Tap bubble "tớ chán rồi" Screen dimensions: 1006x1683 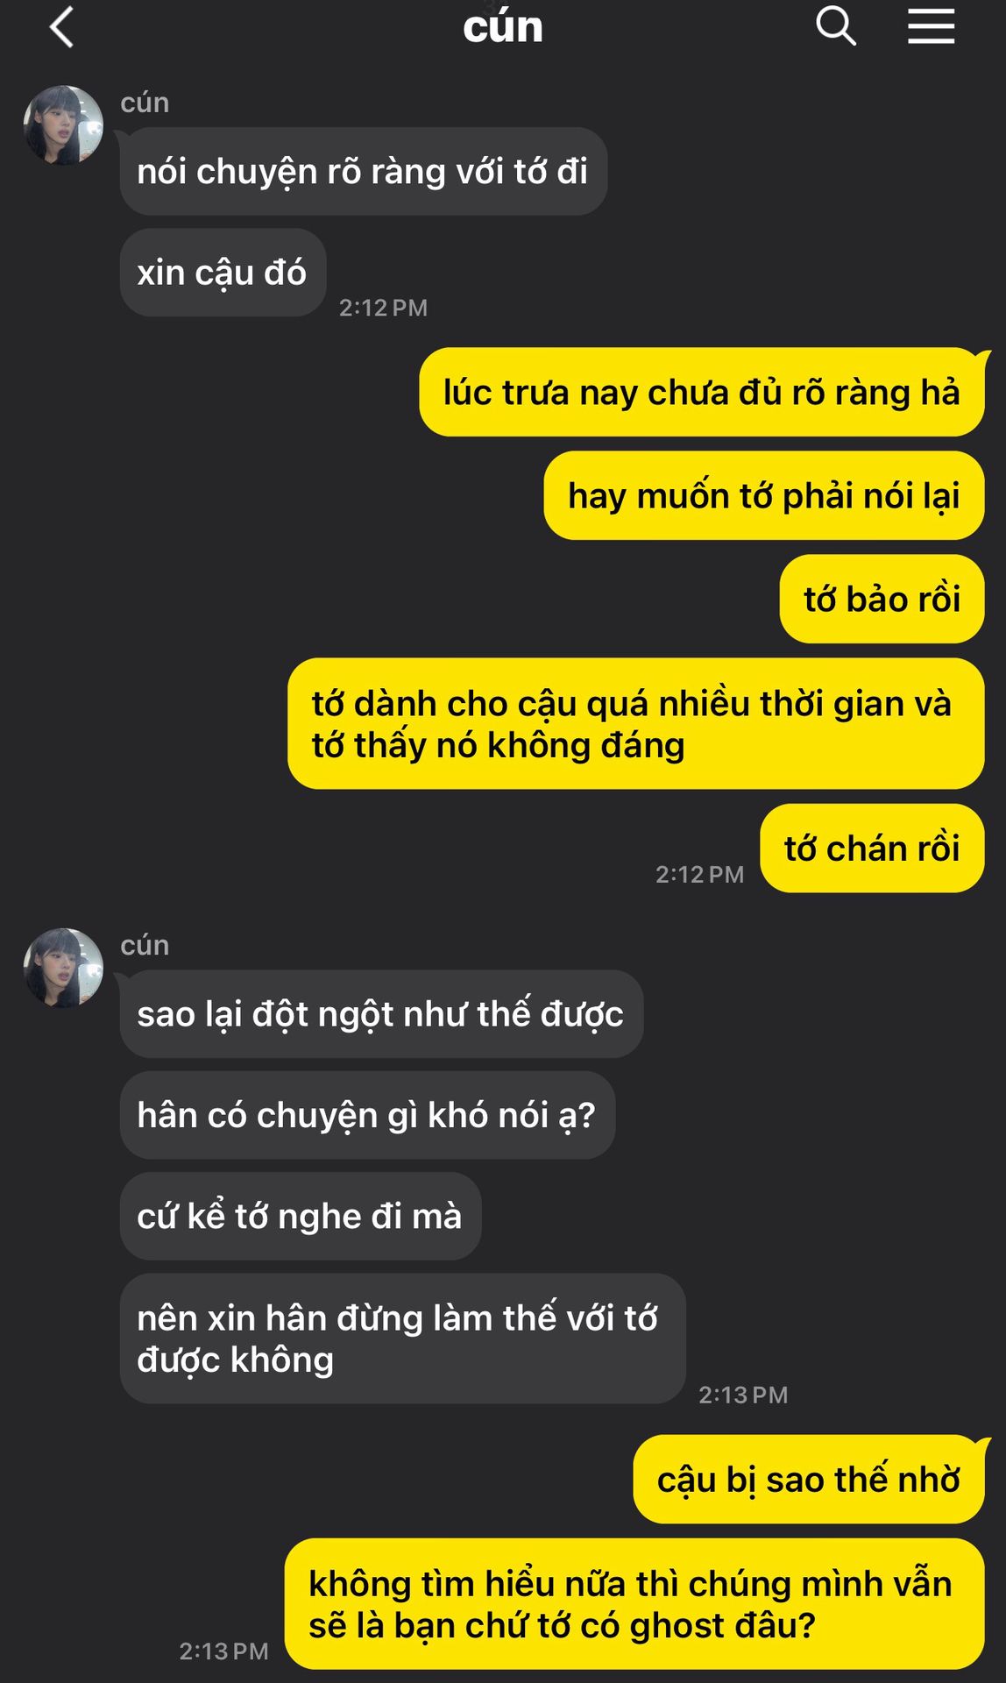[x=873, y=849]
